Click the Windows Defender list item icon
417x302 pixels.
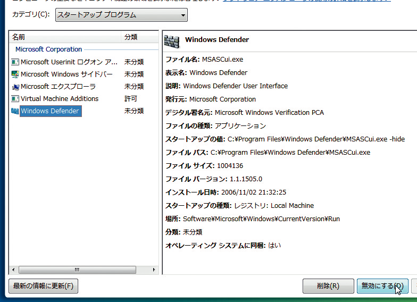[x=15, y=111]
